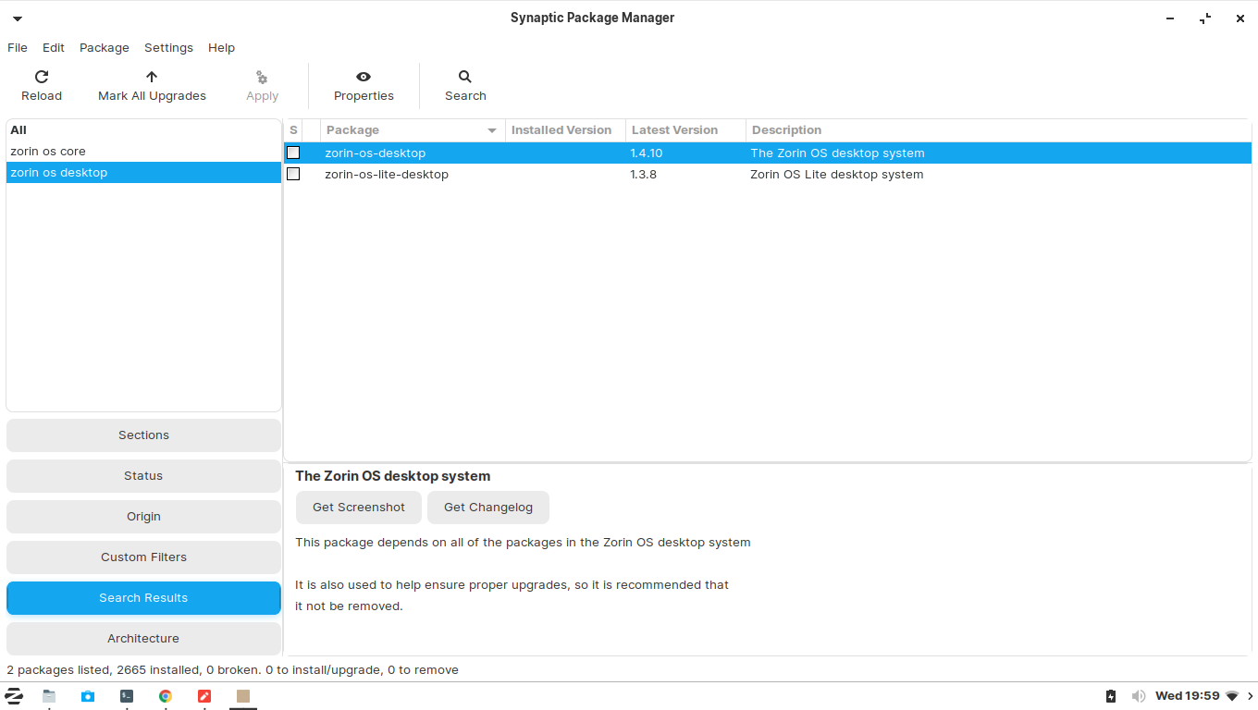Click the clock showing Wed 19:59
This screenshot has width=1258, height=710.
coord(1187,696)
